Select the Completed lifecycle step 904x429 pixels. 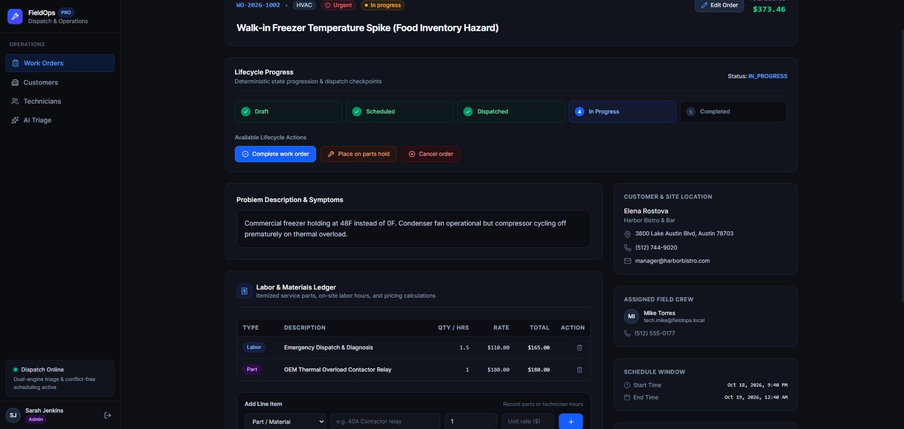point(734,112)
